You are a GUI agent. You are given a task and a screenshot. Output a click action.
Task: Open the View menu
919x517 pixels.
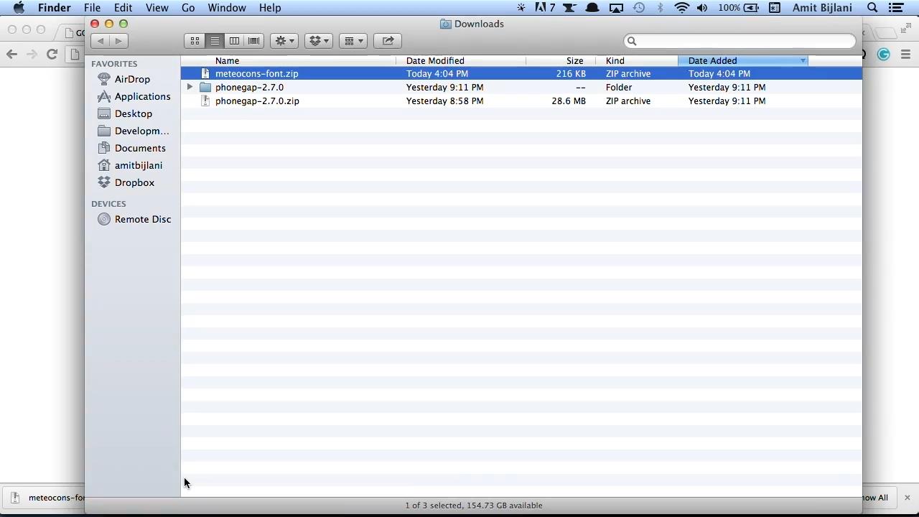pyautogui.click(x=157, y=8)
